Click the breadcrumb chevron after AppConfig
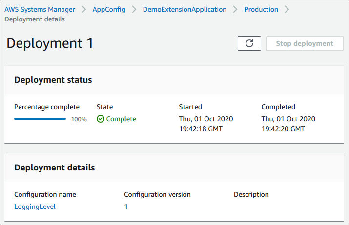 point(134,9)
